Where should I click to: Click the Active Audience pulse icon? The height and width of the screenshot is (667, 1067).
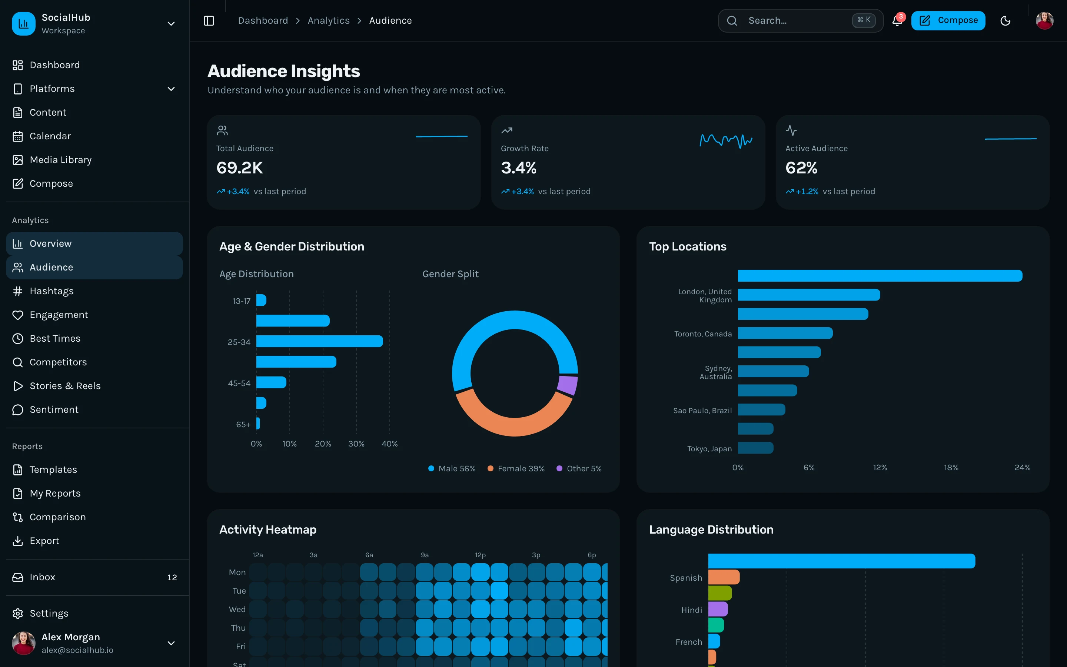(791, 130)
